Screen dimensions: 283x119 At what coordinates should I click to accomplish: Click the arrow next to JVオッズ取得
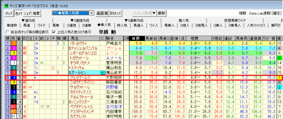pos(154,13)
